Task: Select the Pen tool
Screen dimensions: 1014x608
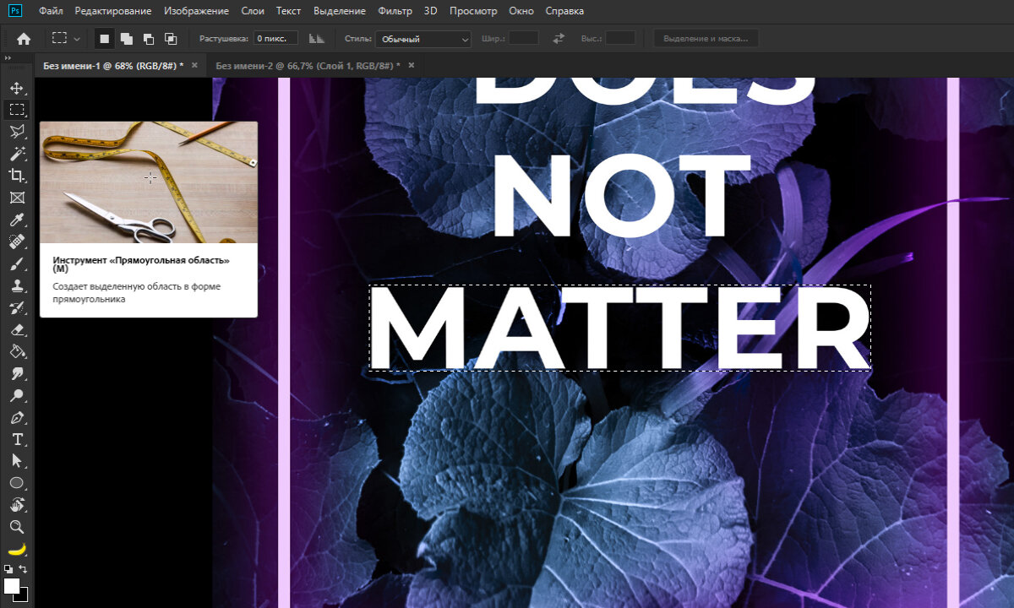Action: coord(16,417)
